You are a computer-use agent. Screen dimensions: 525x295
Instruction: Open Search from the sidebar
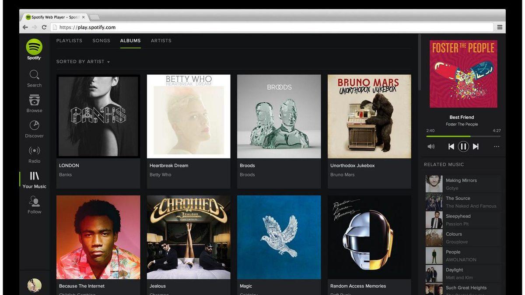(34, 78)
